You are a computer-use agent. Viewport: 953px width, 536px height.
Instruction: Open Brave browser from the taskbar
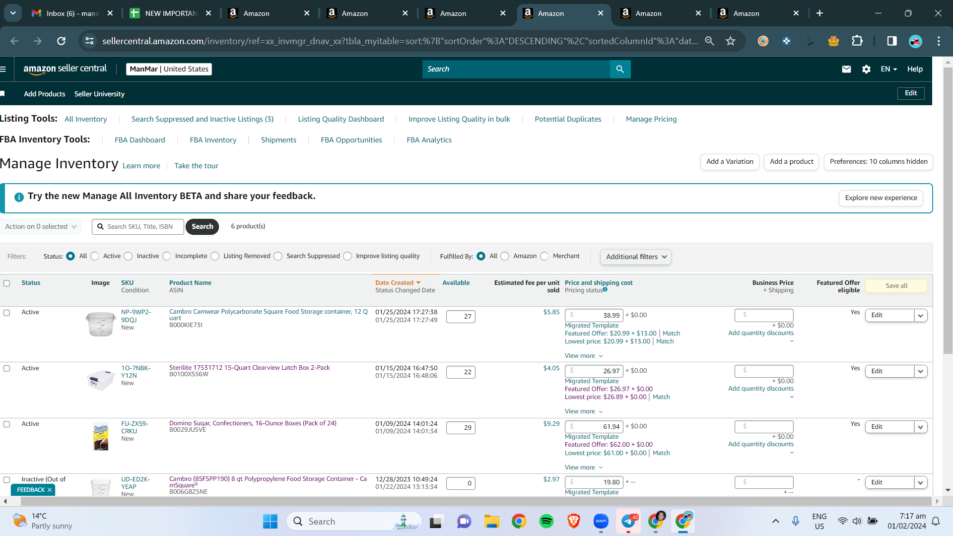pos(573,521)
